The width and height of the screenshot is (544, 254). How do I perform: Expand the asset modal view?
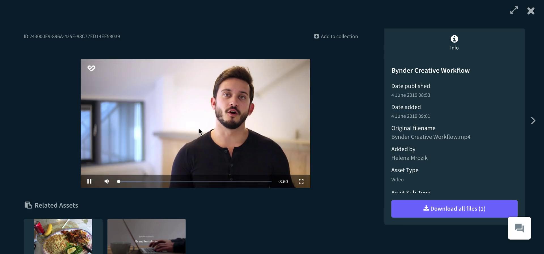point(514,10)
